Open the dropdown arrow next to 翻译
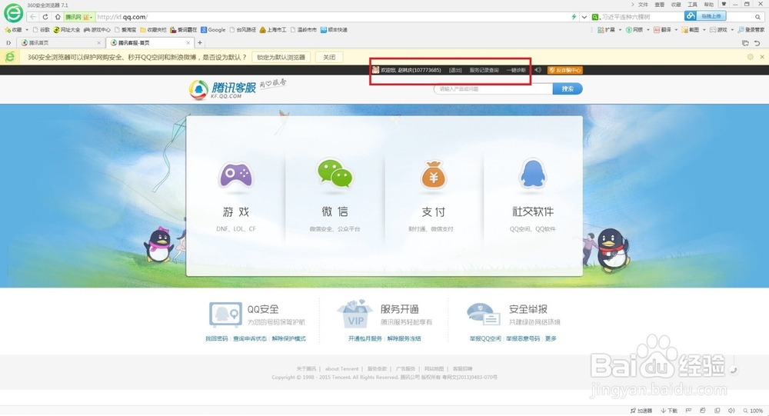 [x=676, y=30]
